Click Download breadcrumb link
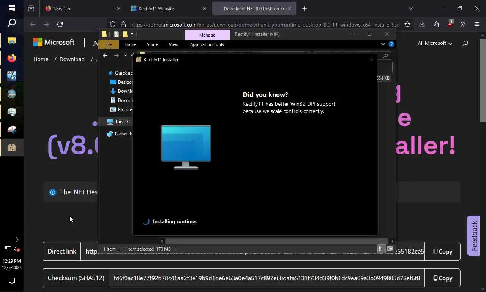The width and height of the screenshot is (486, 292). point(72,59)
